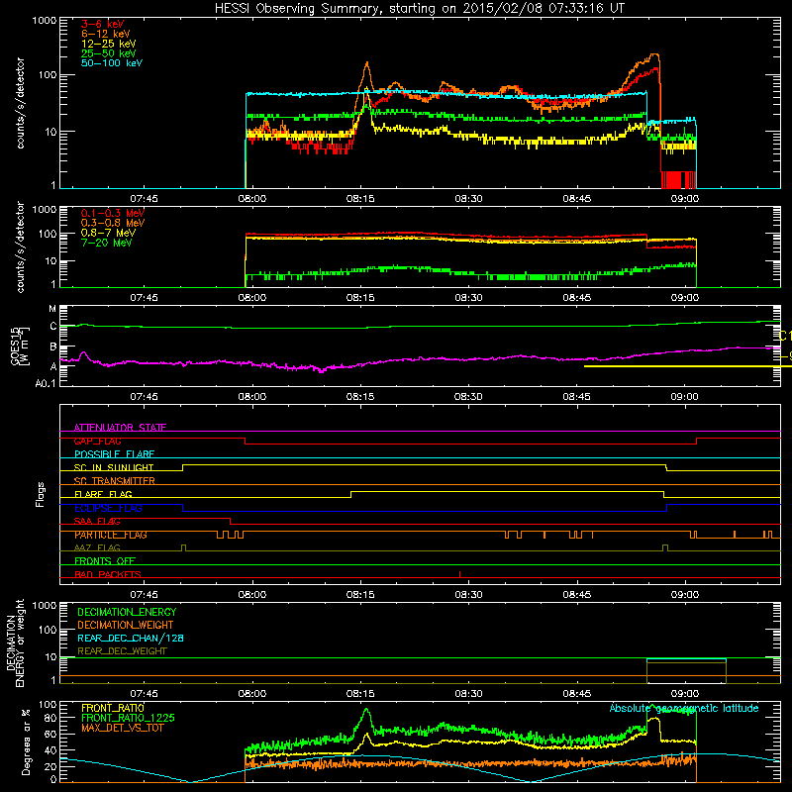Click the DECIMATION ENERGY or weight axis title
Screen dimensions: 792x792
click(x=15, y=643)
